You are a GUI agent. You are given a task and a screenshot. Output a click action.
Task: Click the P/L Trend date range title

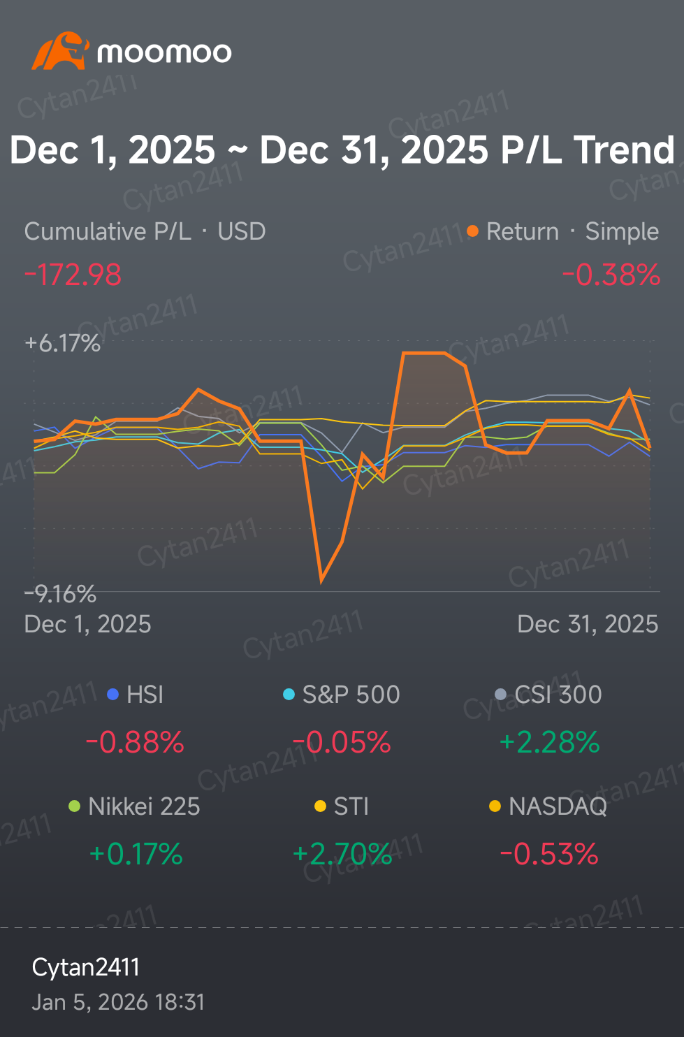point(342,150)
